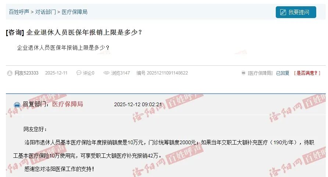
Task: Open 医疗保障局 breadcrumb link
Action: 75,12
